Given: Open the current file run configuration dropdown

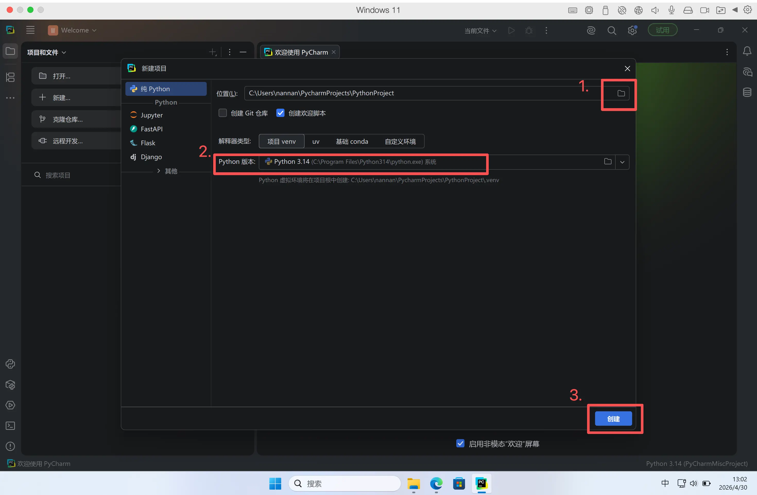Looking at the screenshot, I should [x=480, y=31].
